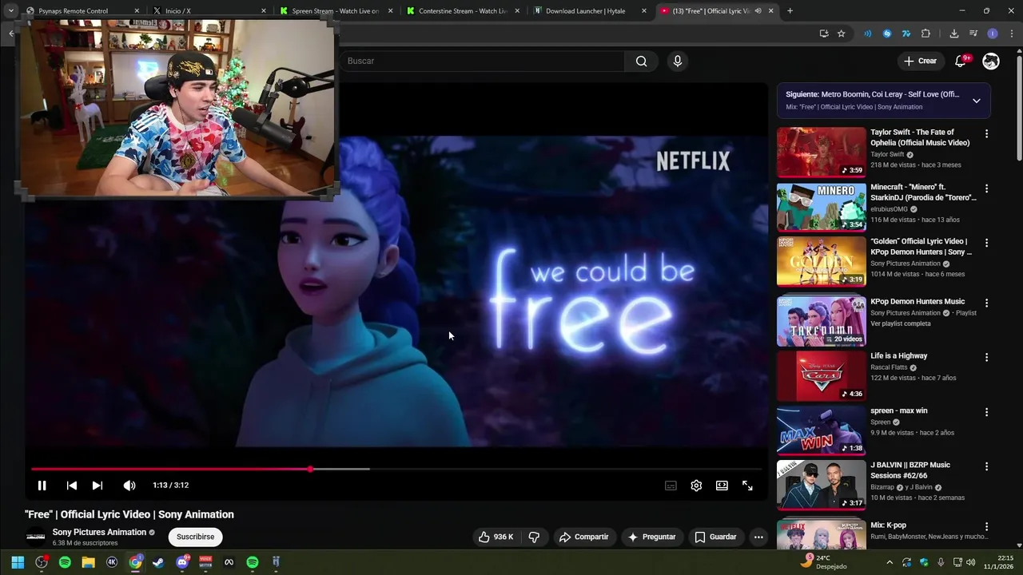Open options for Taylor Swift Fate of Ophelia video
The height and width of the screenshot is (575, 1023).
point(986,134)
